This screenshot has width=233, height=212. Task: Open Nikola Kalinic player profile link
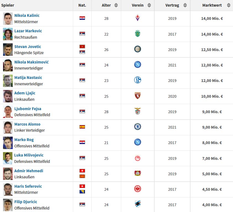[x=27, y=15]
